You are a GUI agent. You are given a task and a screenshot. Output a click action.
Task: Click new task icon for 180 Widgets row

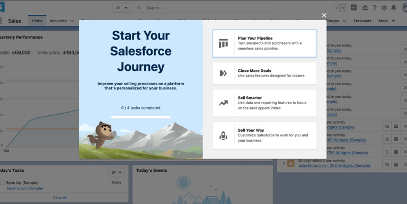(x=387, y=139)
